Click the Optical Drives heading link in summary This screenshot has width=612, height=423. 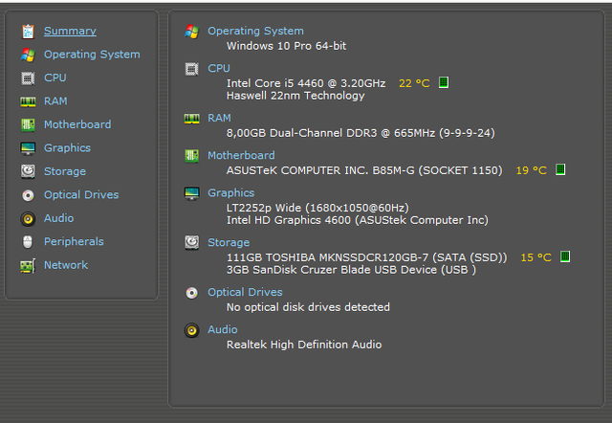[x=245, y=292]
